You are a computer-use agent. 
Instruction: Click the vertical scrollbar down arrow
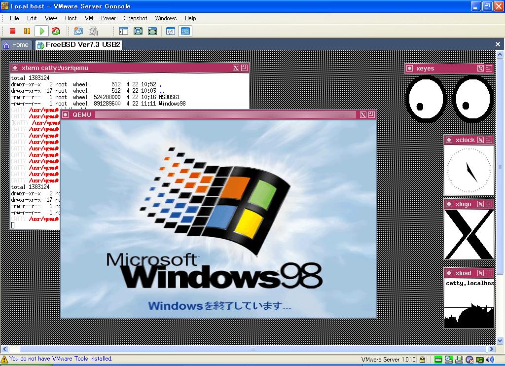coord(500,340)
